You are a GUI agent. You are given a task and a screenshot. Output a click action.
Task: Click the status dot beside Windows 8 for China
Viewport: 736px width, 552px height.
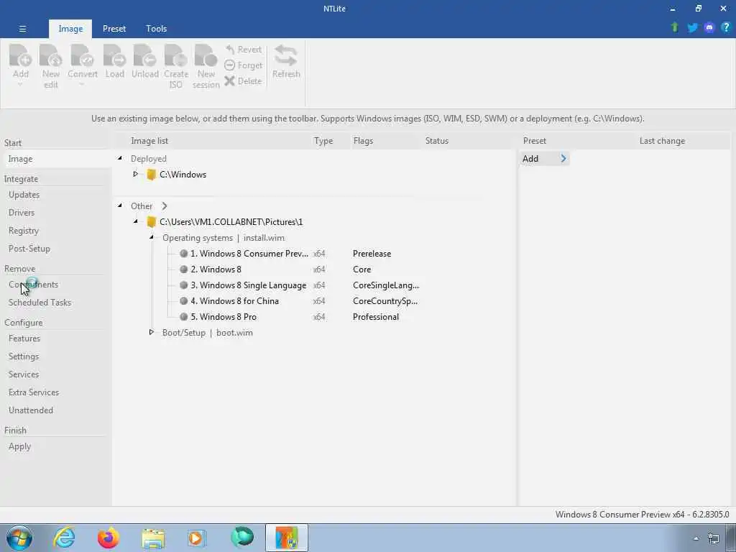pyautogui.click(x=183, y=301)
